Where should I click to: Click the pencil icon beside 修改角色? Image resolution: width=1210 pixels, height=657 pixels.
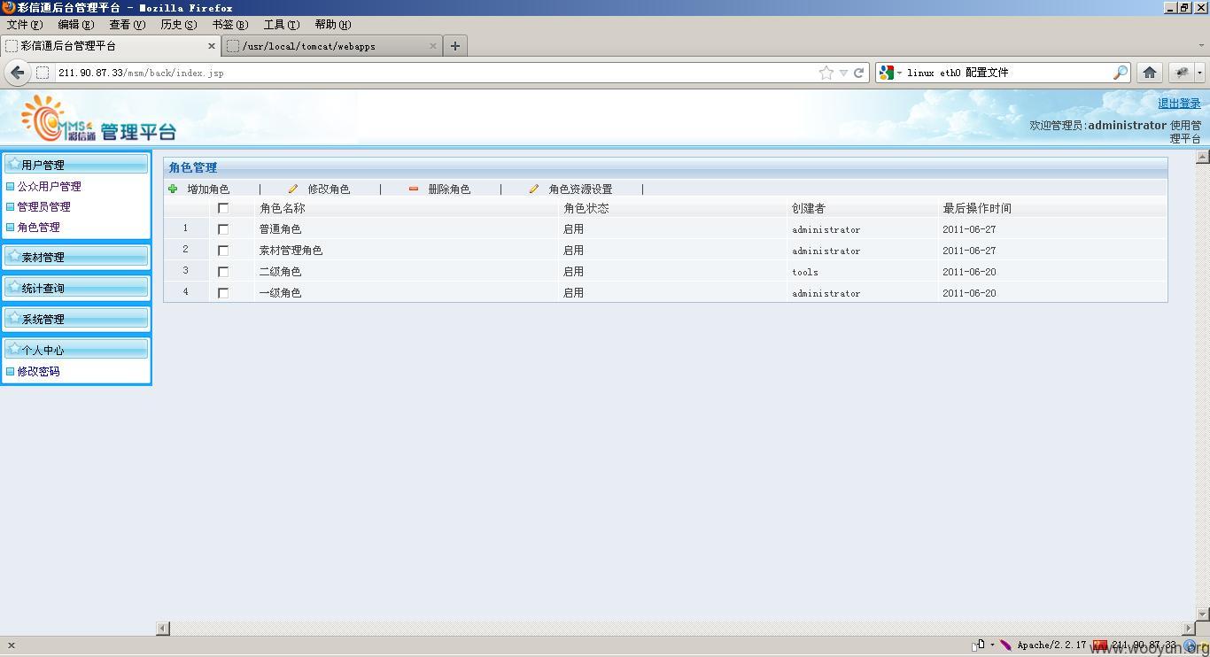click(x=293, y=189)
